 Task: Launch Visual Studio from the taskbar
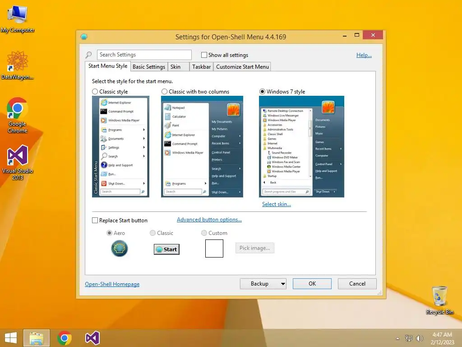[x=92, y=338]
